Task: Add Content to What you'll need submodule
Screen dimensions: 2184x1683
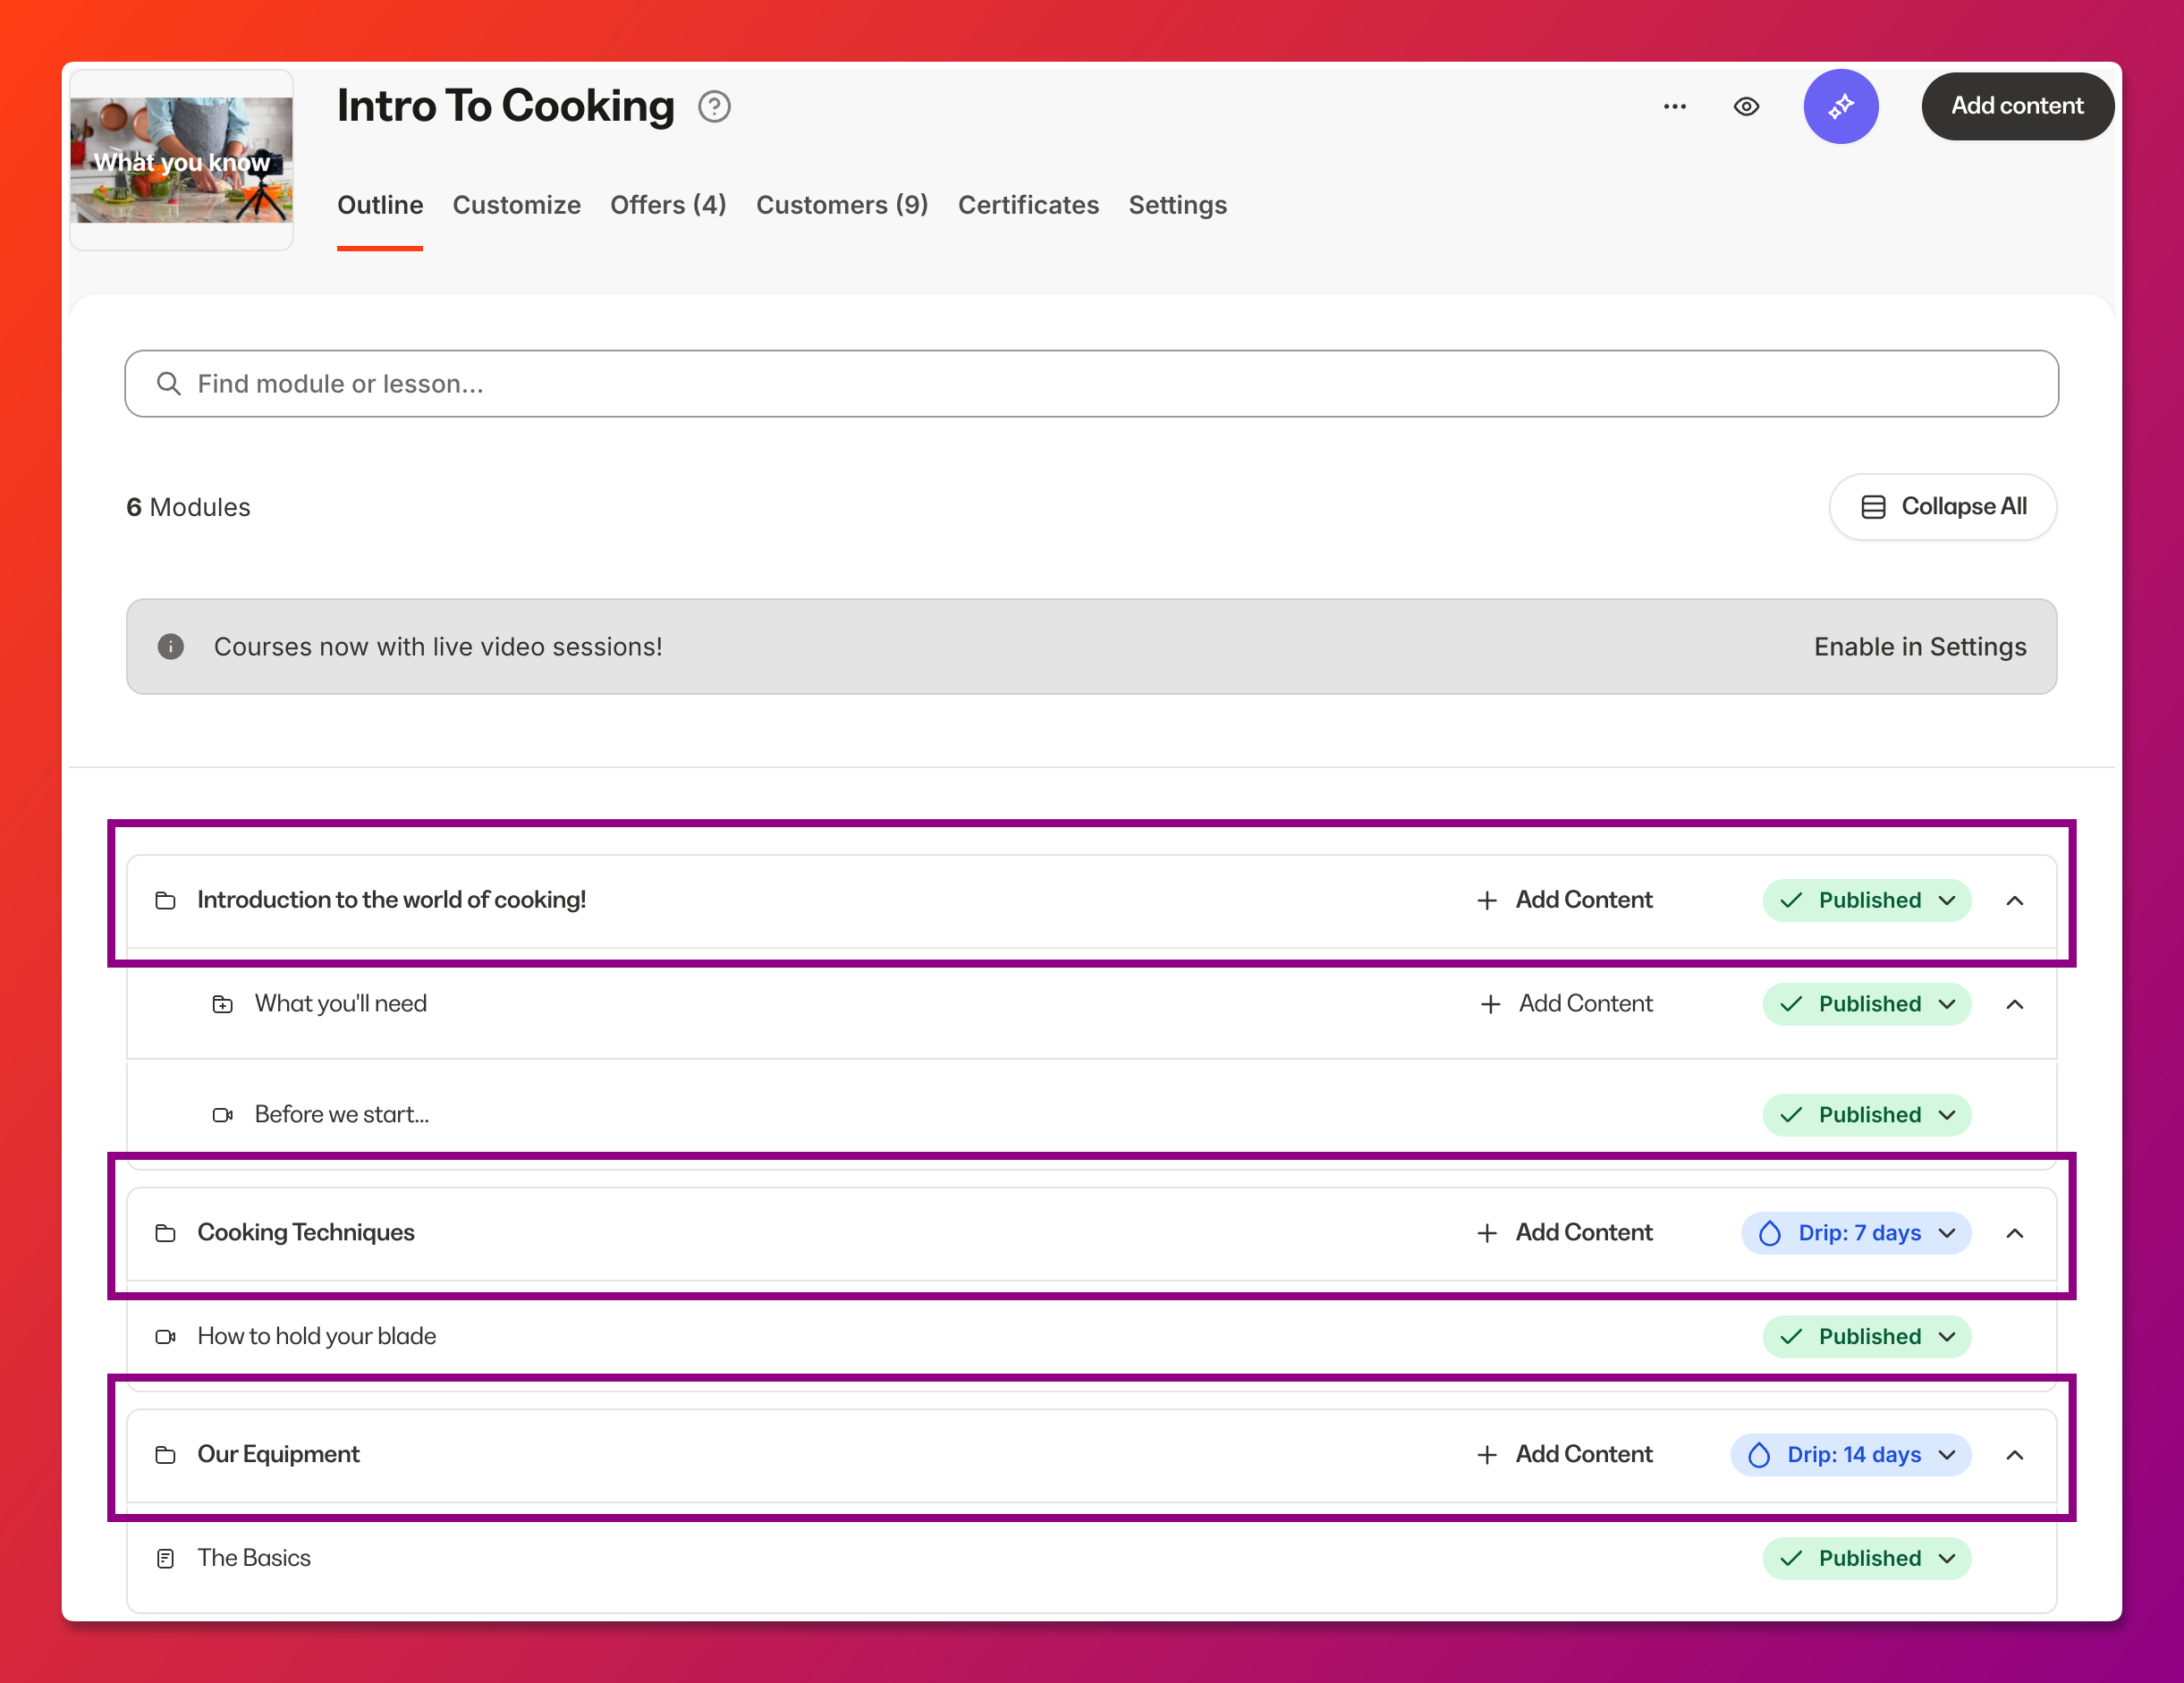Action: pyautogui.click(x=1567, y=1003)
